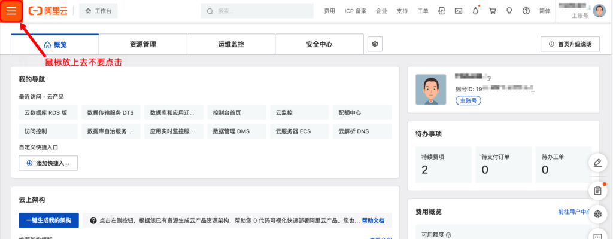This screenshot has height=239, width=613.
Task: Open 数据库自治服务 shortcut
Action: [x=111, y=131]
